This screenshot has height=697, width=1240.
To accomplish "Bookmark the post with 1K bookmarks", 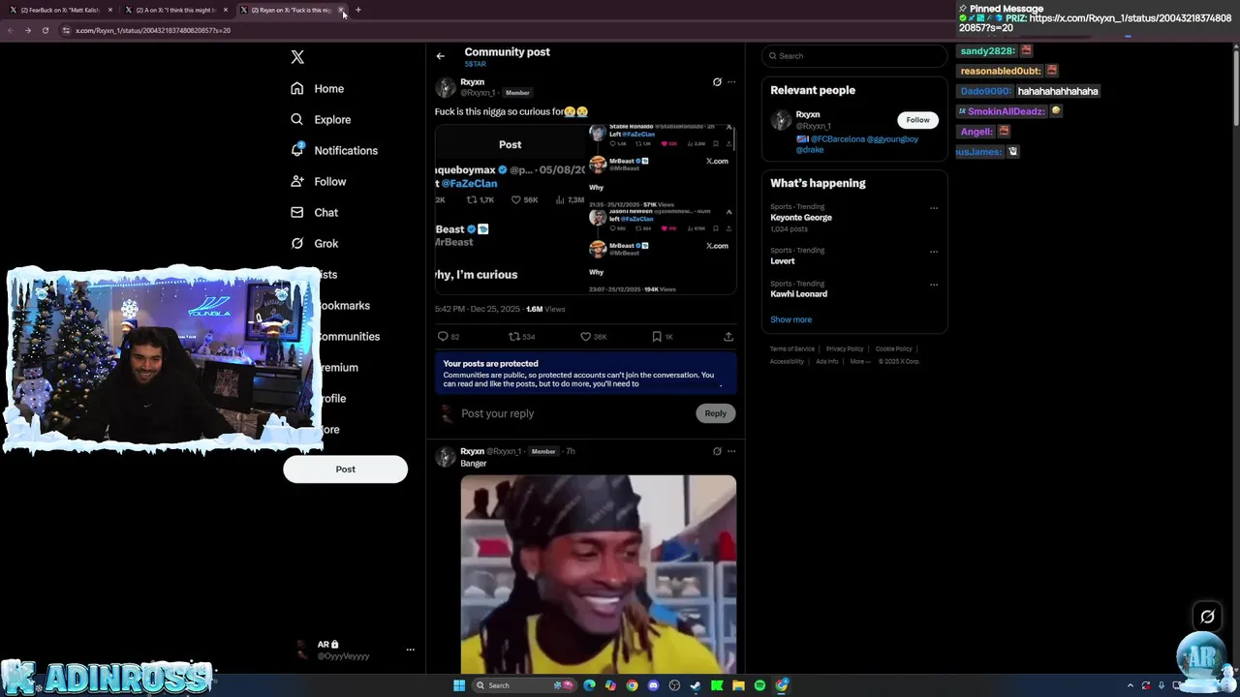I will pos(657,336).
